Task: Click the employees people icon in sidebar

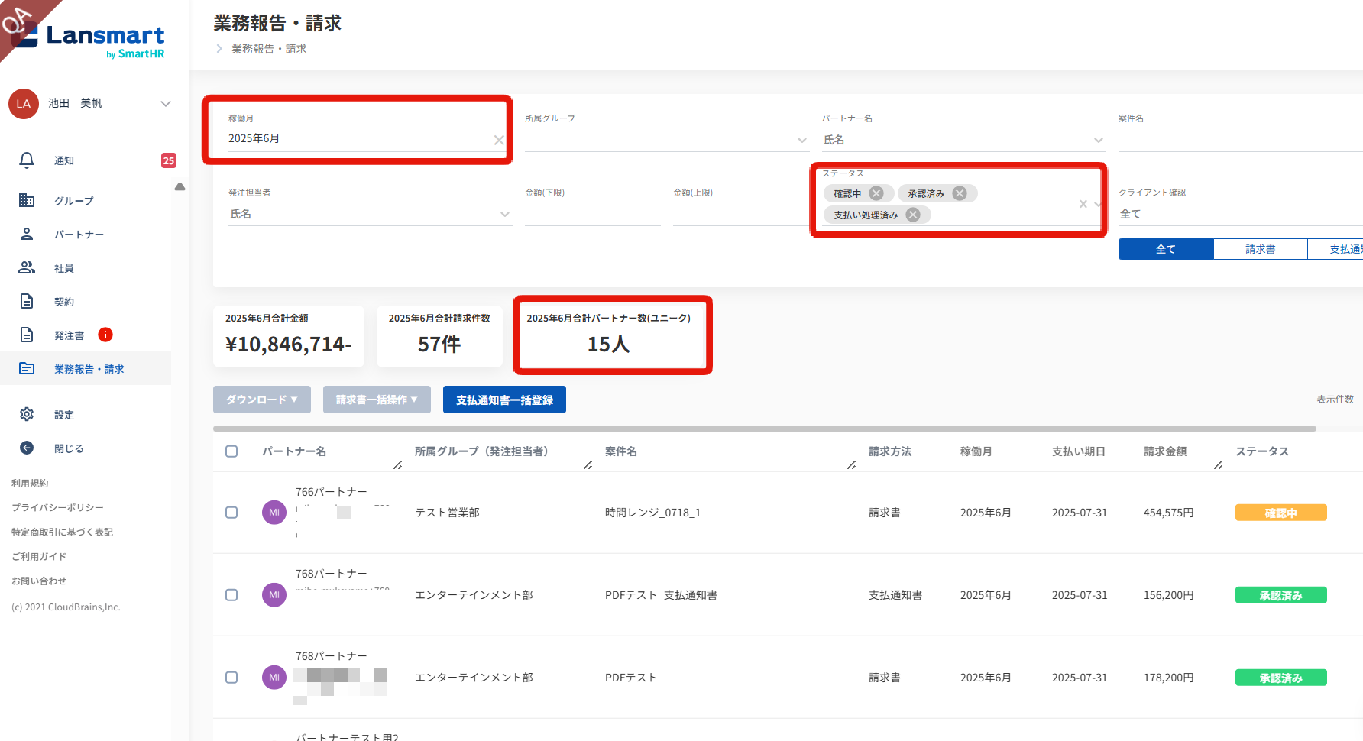Action: (27, 267)
